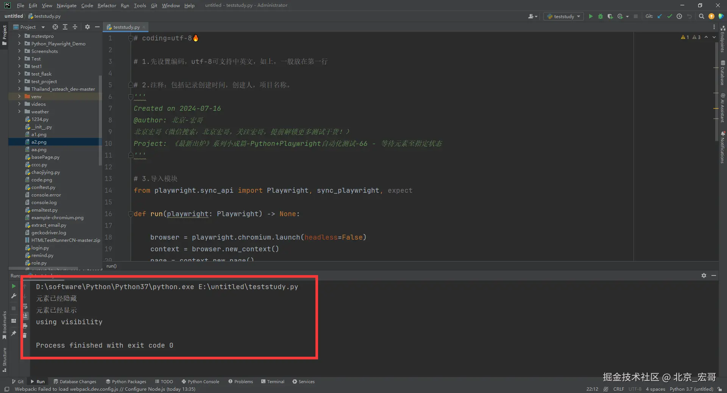Open the Tools menu
The height and width of the screenshot is (393, 727).
coord(140,5)
